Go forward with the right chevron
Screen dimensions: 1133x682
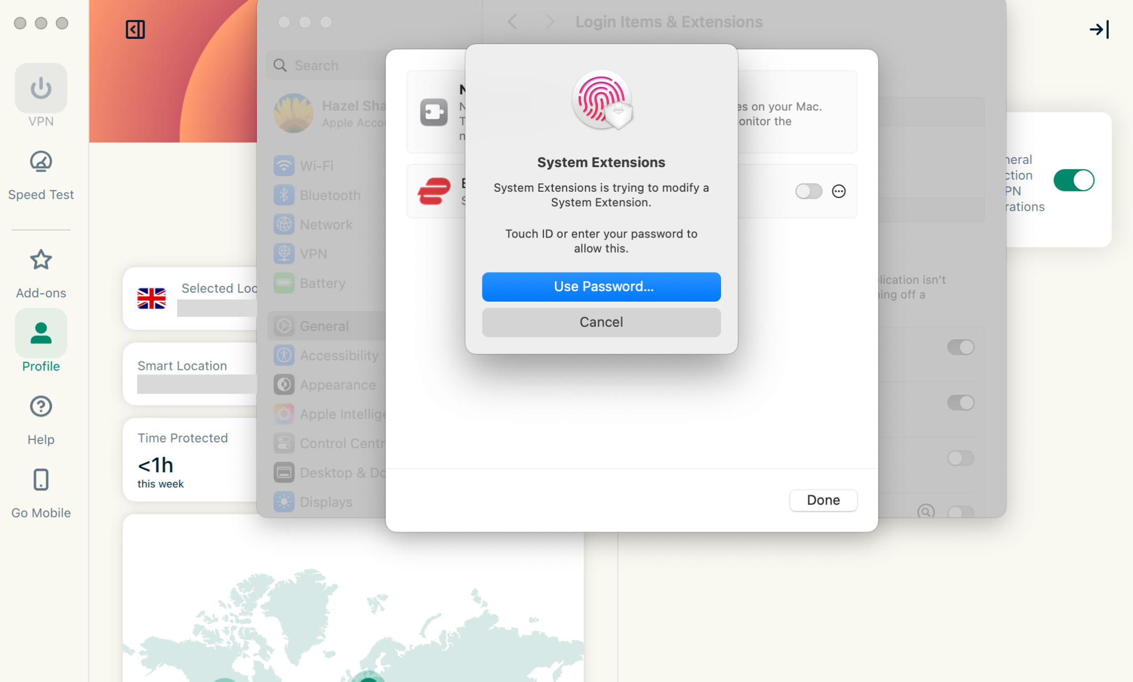[x=549, y=22]
